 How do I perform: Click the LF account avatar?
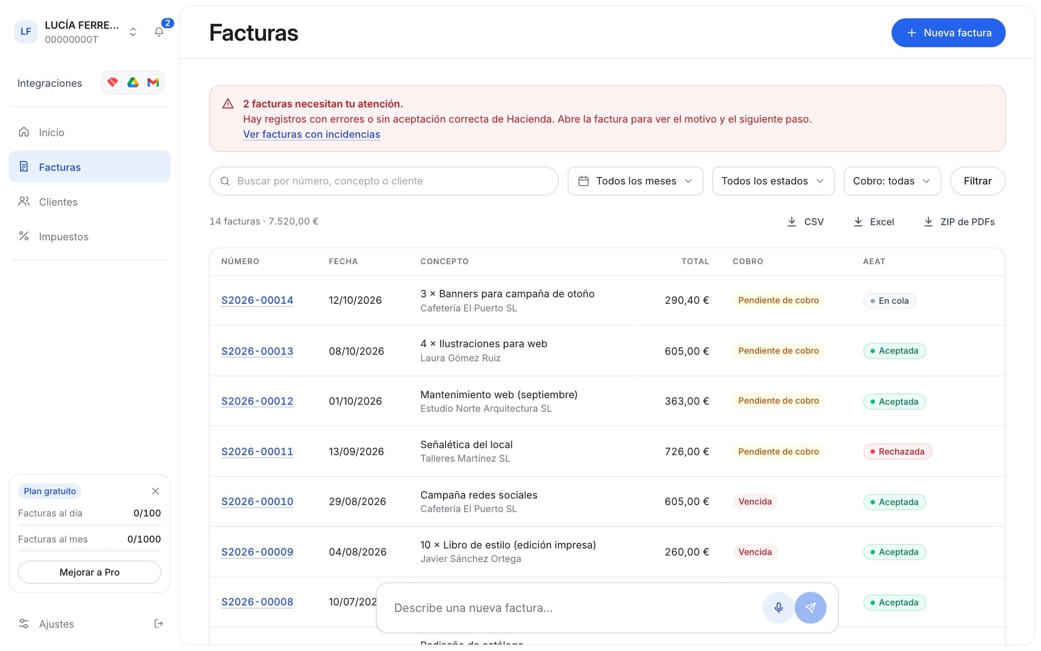pos(25,31)
